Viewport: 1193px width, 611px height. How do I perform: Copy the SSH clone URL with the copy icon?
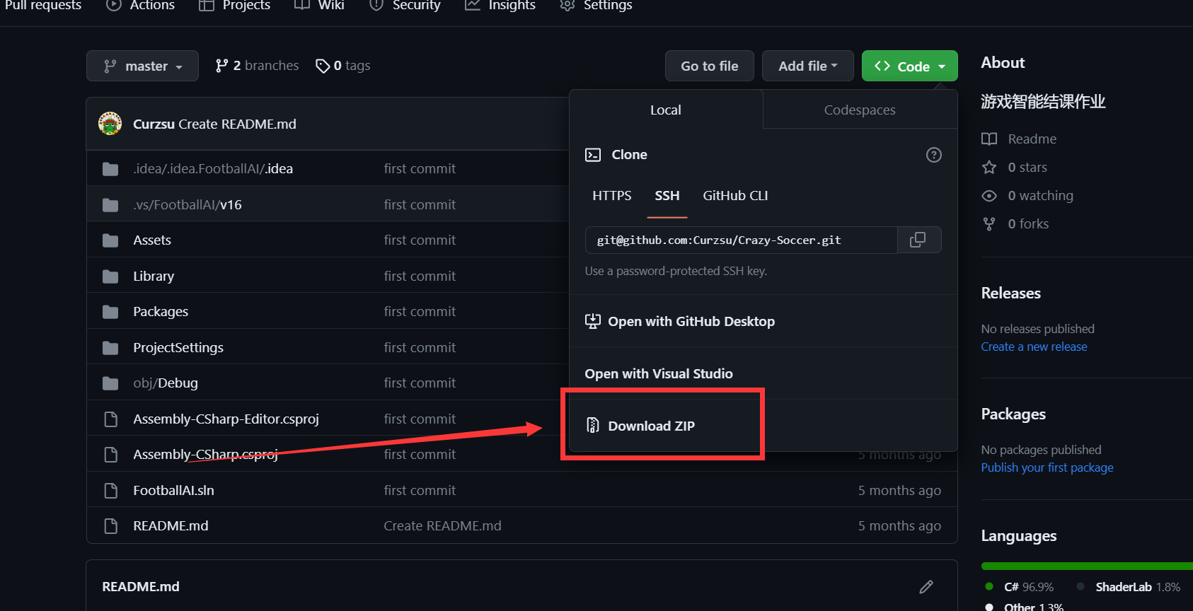(x=918, y=240)
